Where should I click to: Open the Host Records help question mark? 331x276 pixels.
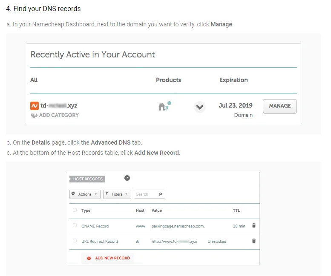pos(127,178)
